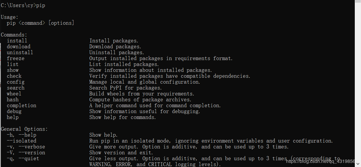Screen dimensions: 361x167
Task: Click the '-v, --verbose' option
Action: tap(26, 147)
